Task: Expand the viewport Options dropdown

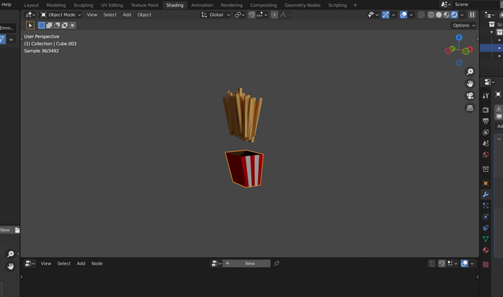Action: tap(463, 25)
